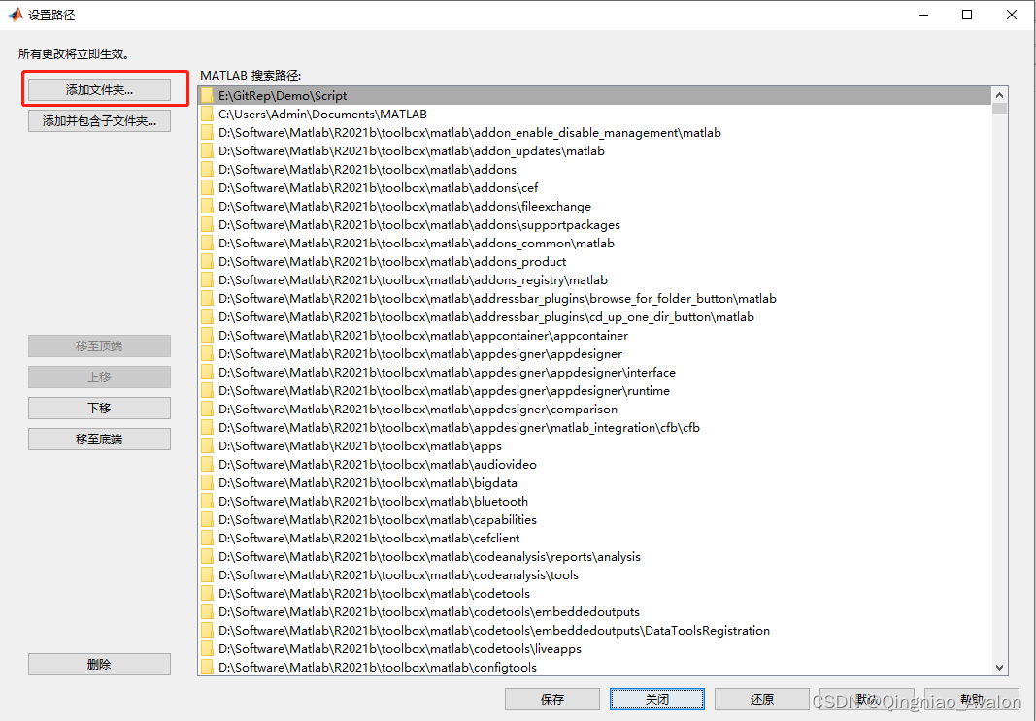Click folder icon for toolbox\matlab\apps row
Image resolution: width=1036 pixels, height=721 pixels.
point(208,447)
